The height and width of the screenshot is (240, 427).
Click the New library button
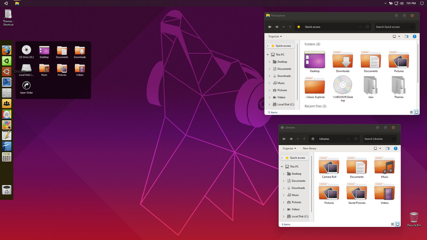[309, 149]
